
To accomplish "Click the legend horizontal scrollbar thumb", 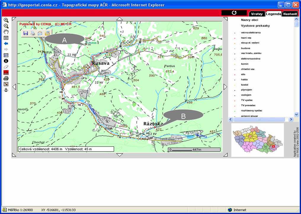I will click(x=259, y=119).
